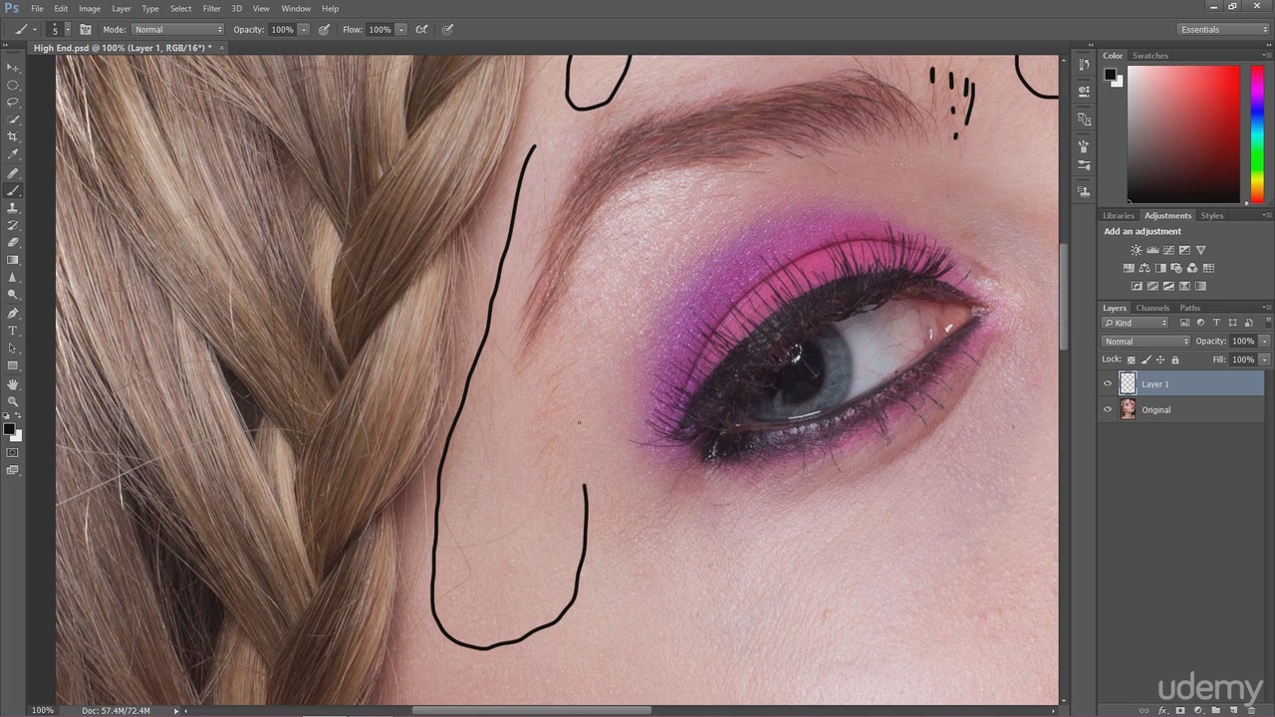The height and width of the screenshot is (717, 1275).
Task: Select the Clone Stamp tool
Action: coord(13,207)
